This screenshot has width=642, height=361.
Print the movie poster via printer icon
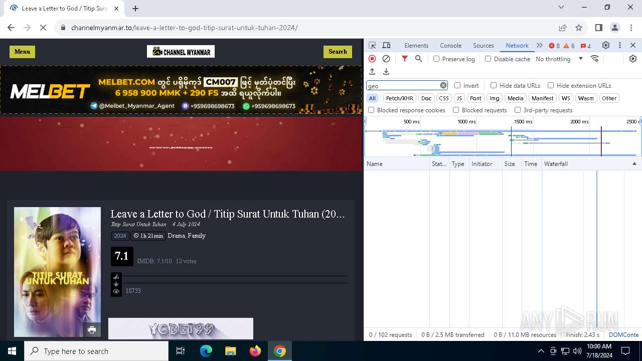92,329
